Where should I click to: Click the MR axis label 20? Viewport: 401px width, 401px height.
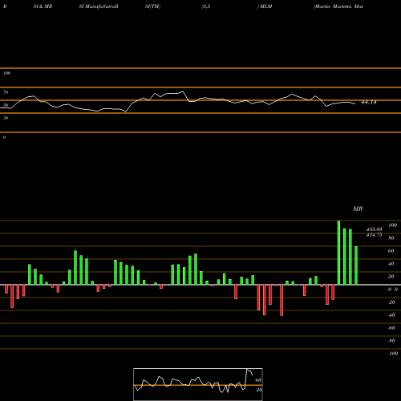click(x=391, y=277)
